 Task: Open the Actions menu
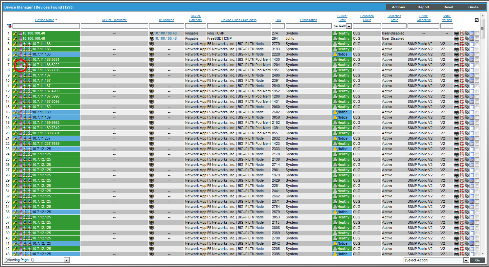[x=398, y=7]
